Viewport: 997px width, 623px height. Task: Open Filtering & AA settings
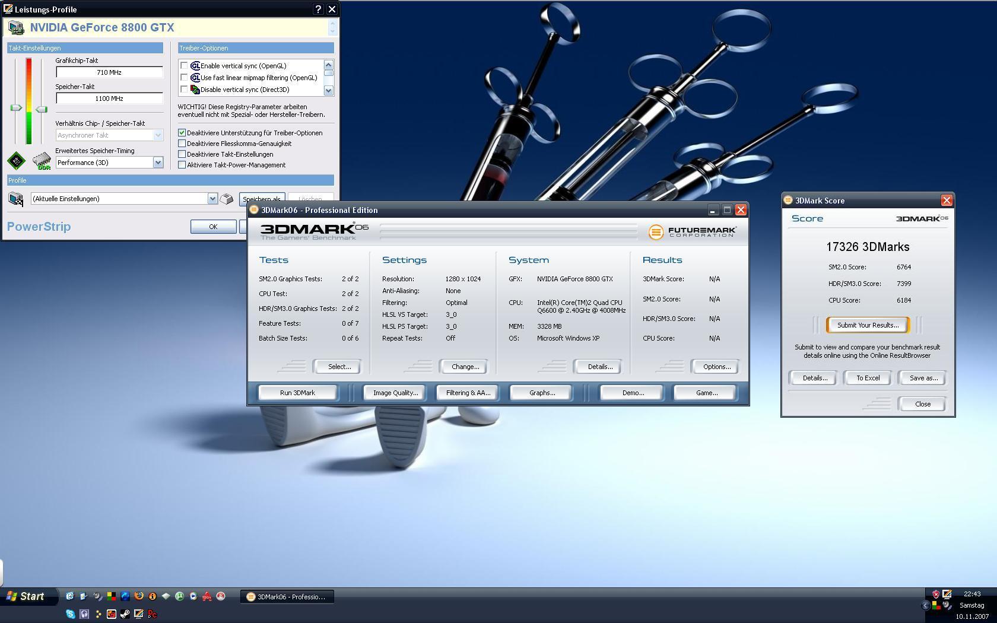click(x=468, y=393)
